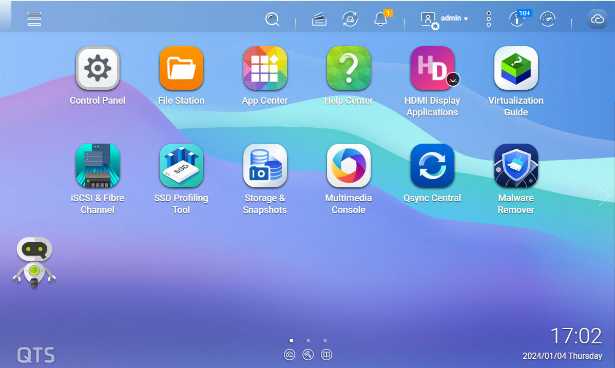Launch Multimedia Console
Screen dimensions: 615x368
(349, 166)
